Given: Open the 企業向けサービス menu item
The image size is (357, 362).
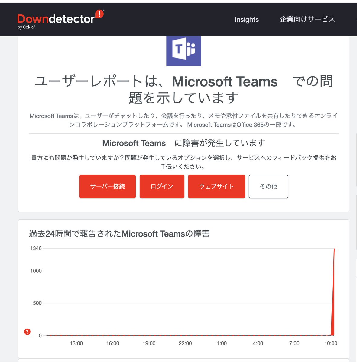Looking at the screenshot, I should tap(307, 19).
